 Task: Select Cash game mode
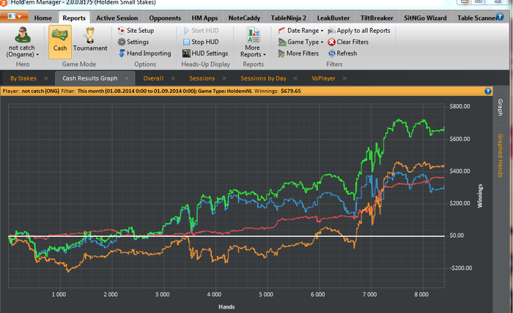(x=60, y=42)
